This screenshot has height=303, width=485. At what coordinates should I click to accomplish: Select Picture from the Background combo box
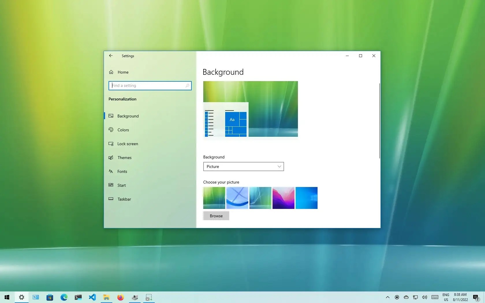pos(243,167)
